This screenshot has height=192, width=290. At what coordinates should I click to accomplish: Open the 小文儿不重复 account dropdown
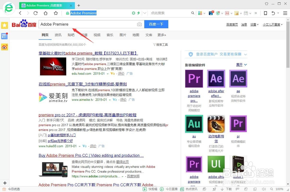click(273, 25)
